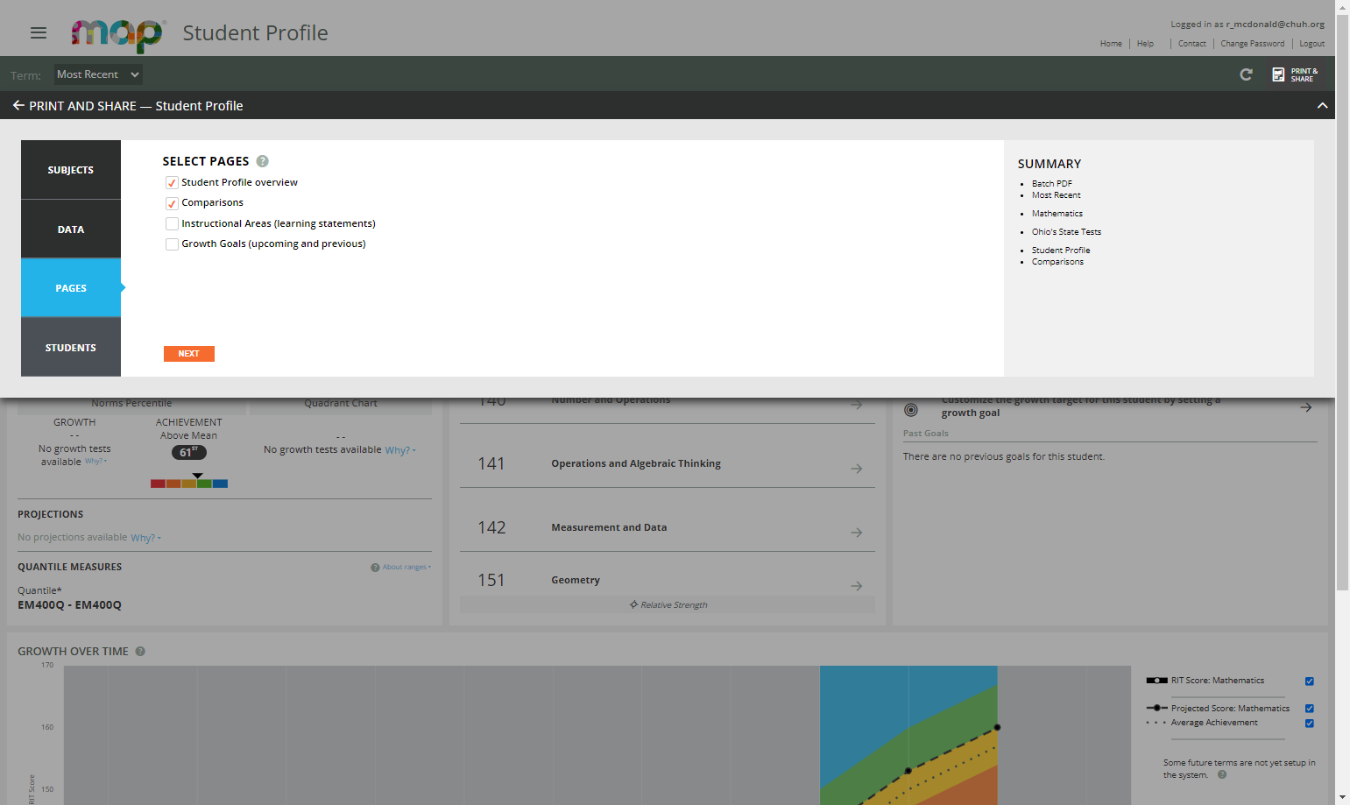1350x805 pixels.
Task: Uncheck Student Profile overview checkbox
Action: [172, 182]
